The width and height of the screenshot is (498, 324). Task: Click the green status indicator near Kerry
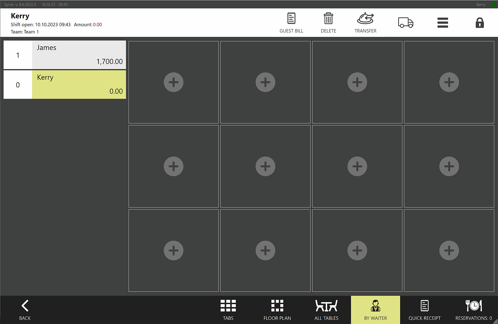click(493, 4)
